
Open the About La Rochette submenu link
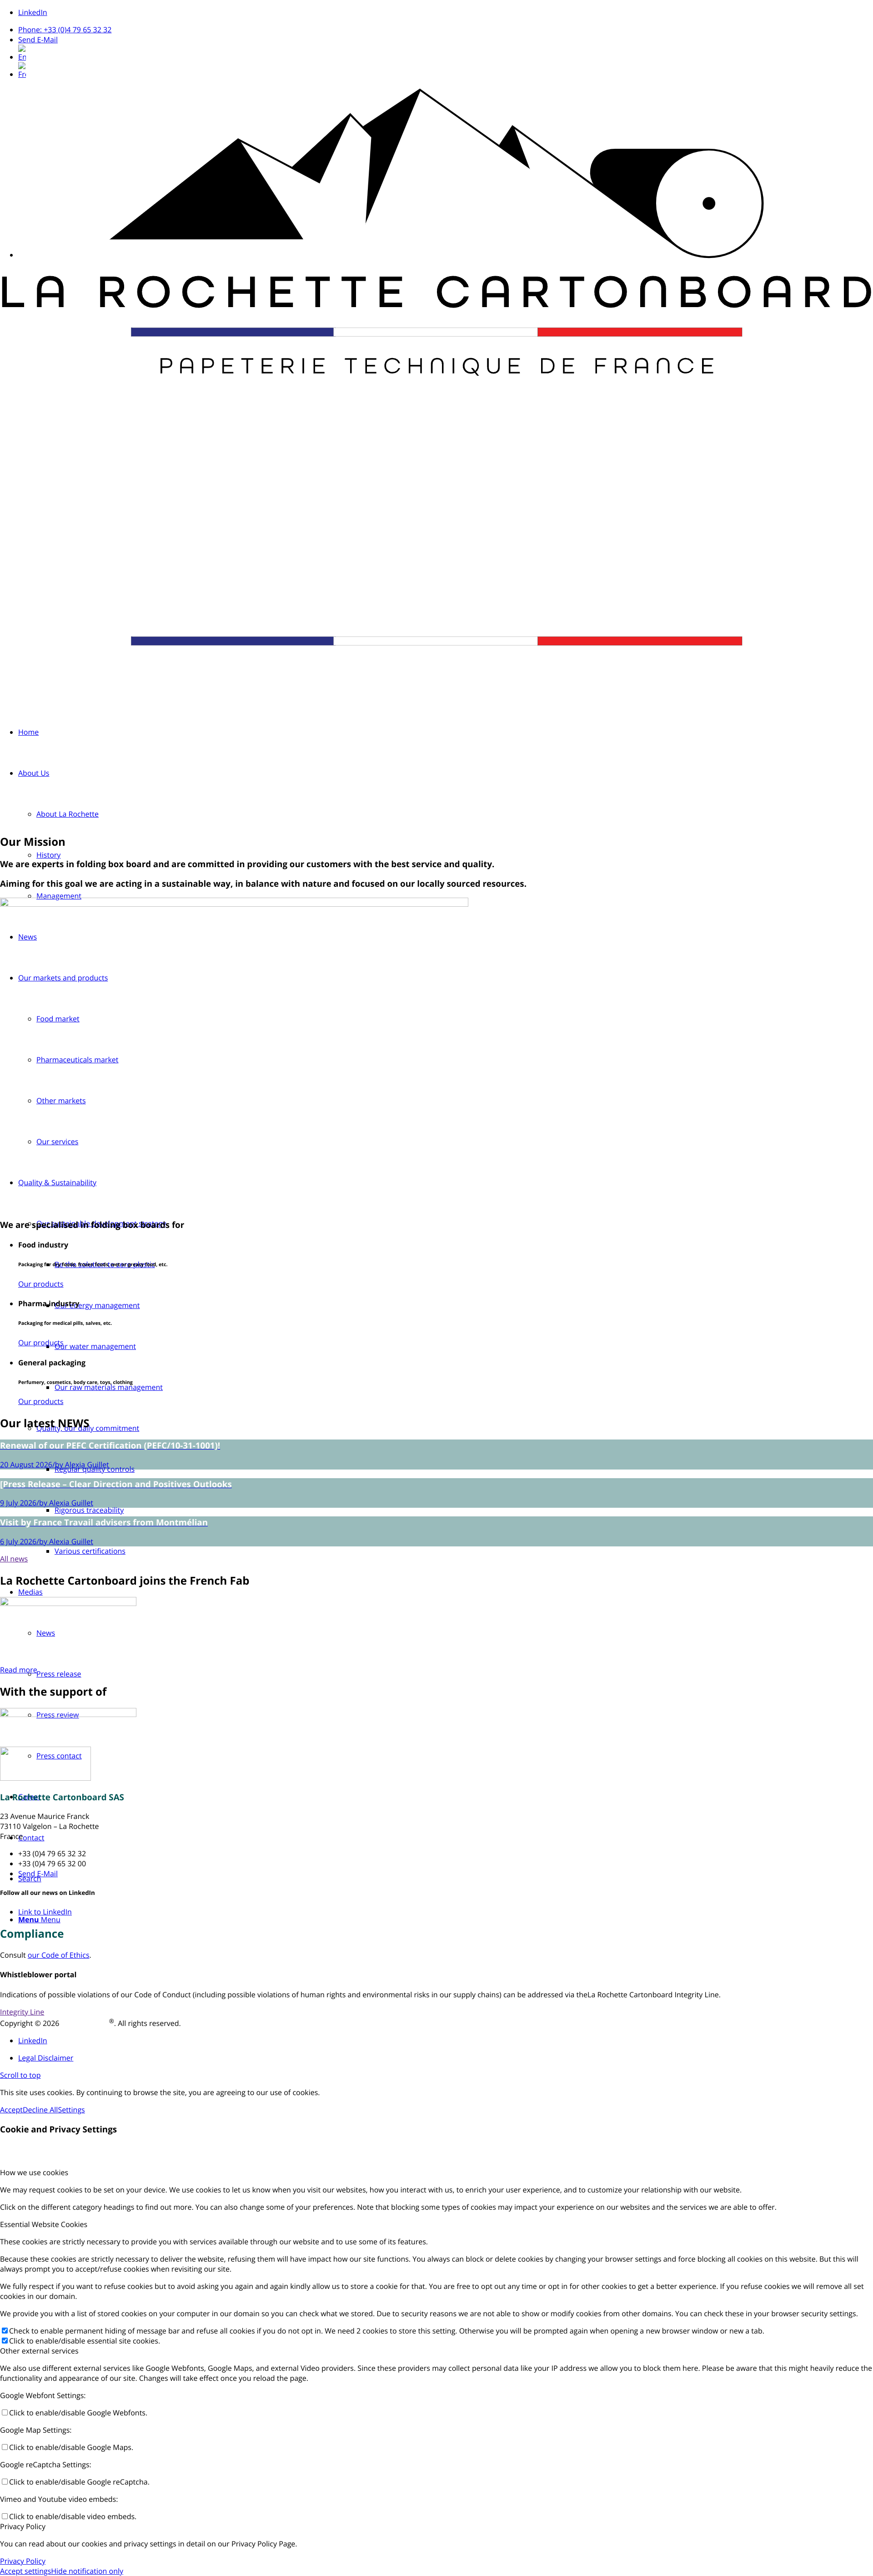pyautogui.click(x=67, y=814)
